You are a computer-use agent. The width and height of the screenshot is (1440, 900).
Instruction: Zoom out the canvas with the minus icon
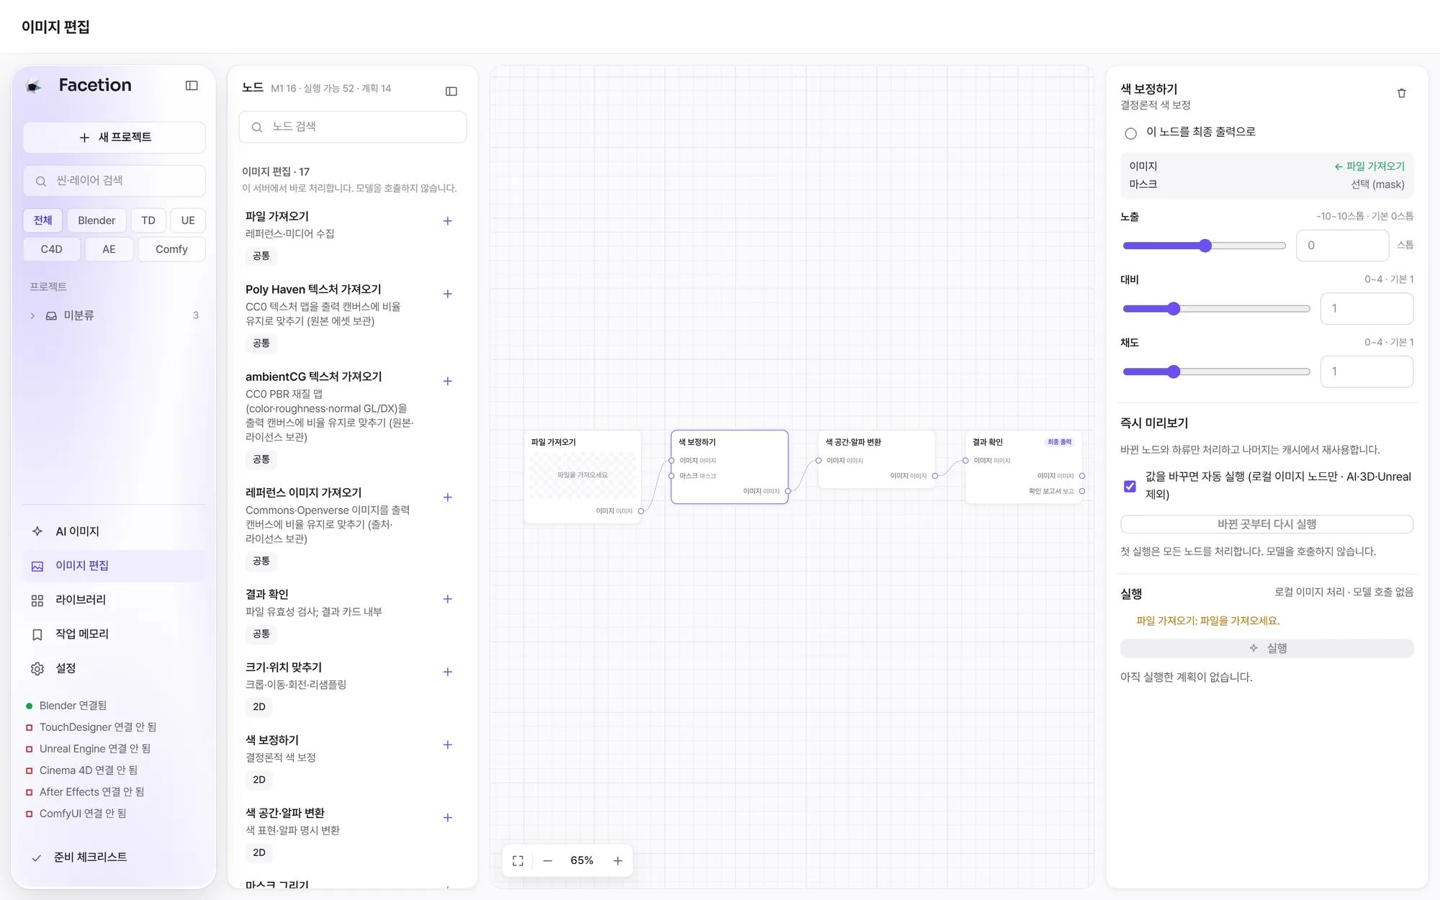[x=547, y=860]
